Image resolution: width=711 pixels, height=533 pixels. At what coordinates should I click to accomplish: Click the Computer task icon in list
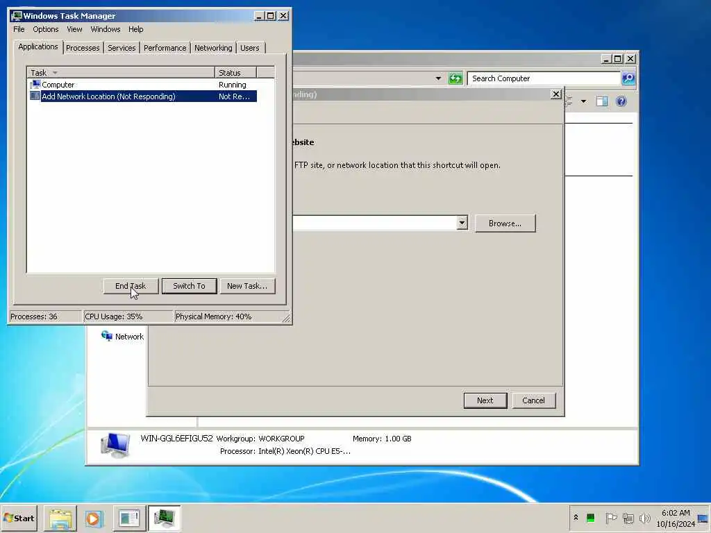click(35, 85)
